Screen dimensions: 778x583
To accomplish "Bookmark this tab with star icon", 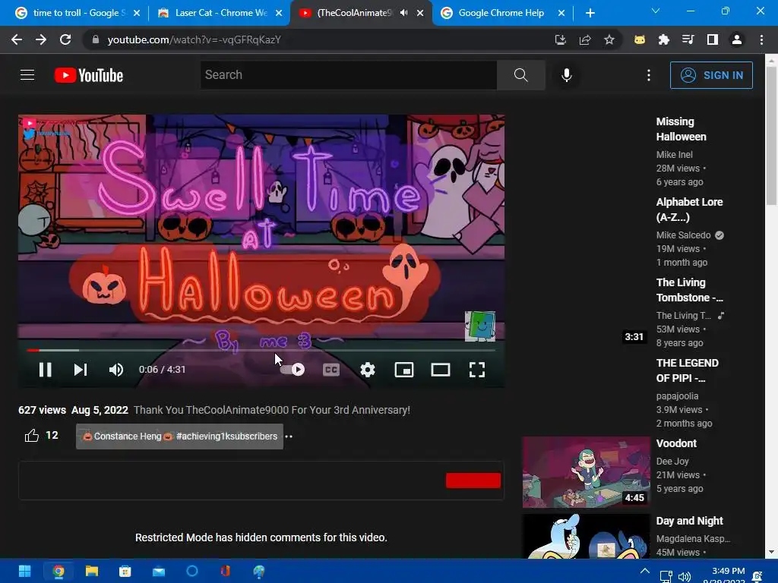I will click(609, 39).
